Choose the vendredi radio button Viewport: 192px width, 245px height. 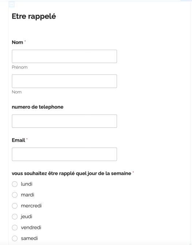15,227
